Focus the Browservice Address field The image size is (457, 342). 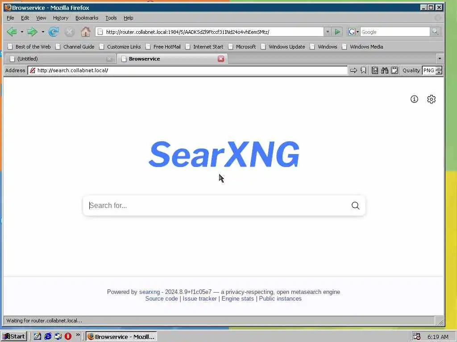pos(188,70)
